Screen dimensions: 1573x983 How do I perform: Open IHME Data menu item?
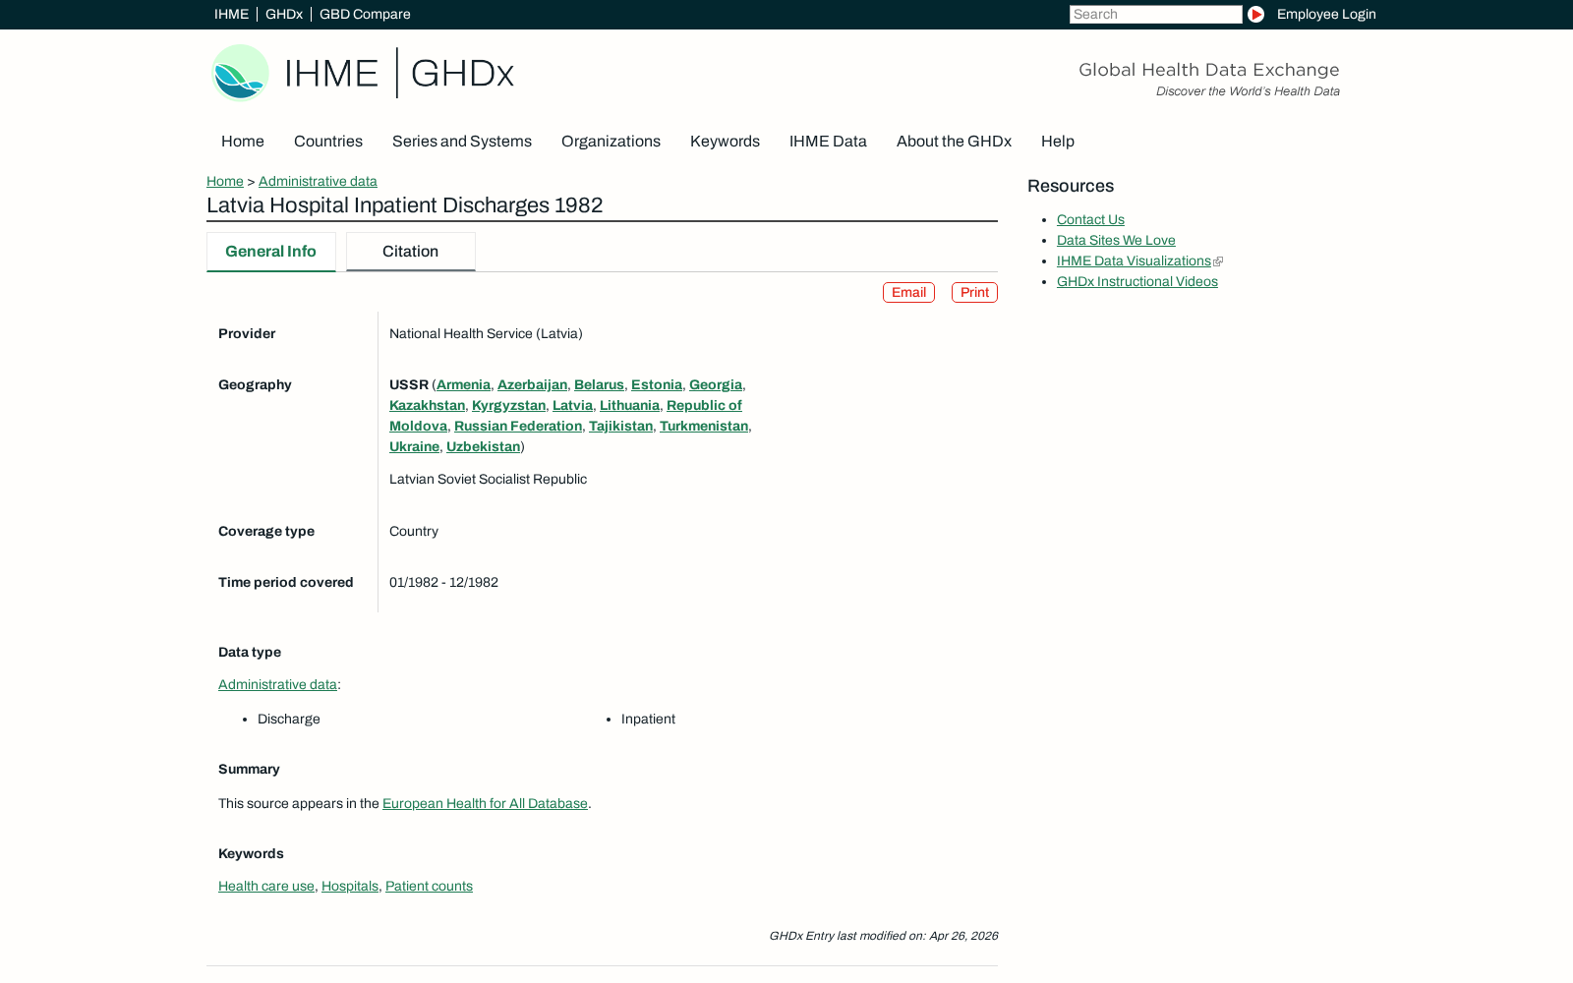[x=828, y=142]
